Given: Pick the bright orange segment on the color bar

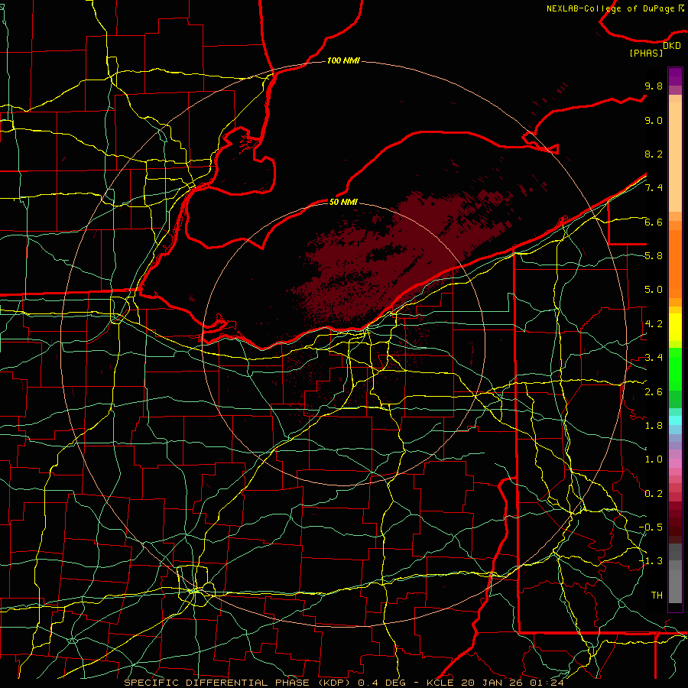Looking at the screenshot, I should click(675, 263).
